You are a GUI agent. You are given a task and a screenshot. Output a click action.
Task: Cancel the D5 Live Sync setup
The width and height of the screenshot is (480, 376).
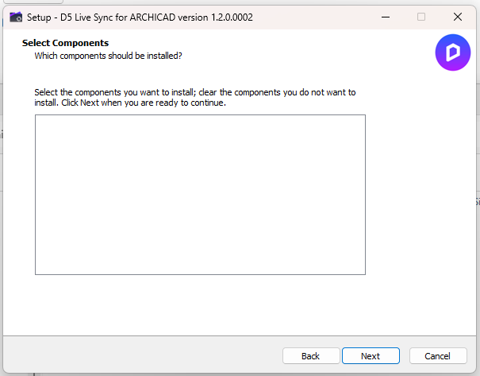(x=438, y=356)
